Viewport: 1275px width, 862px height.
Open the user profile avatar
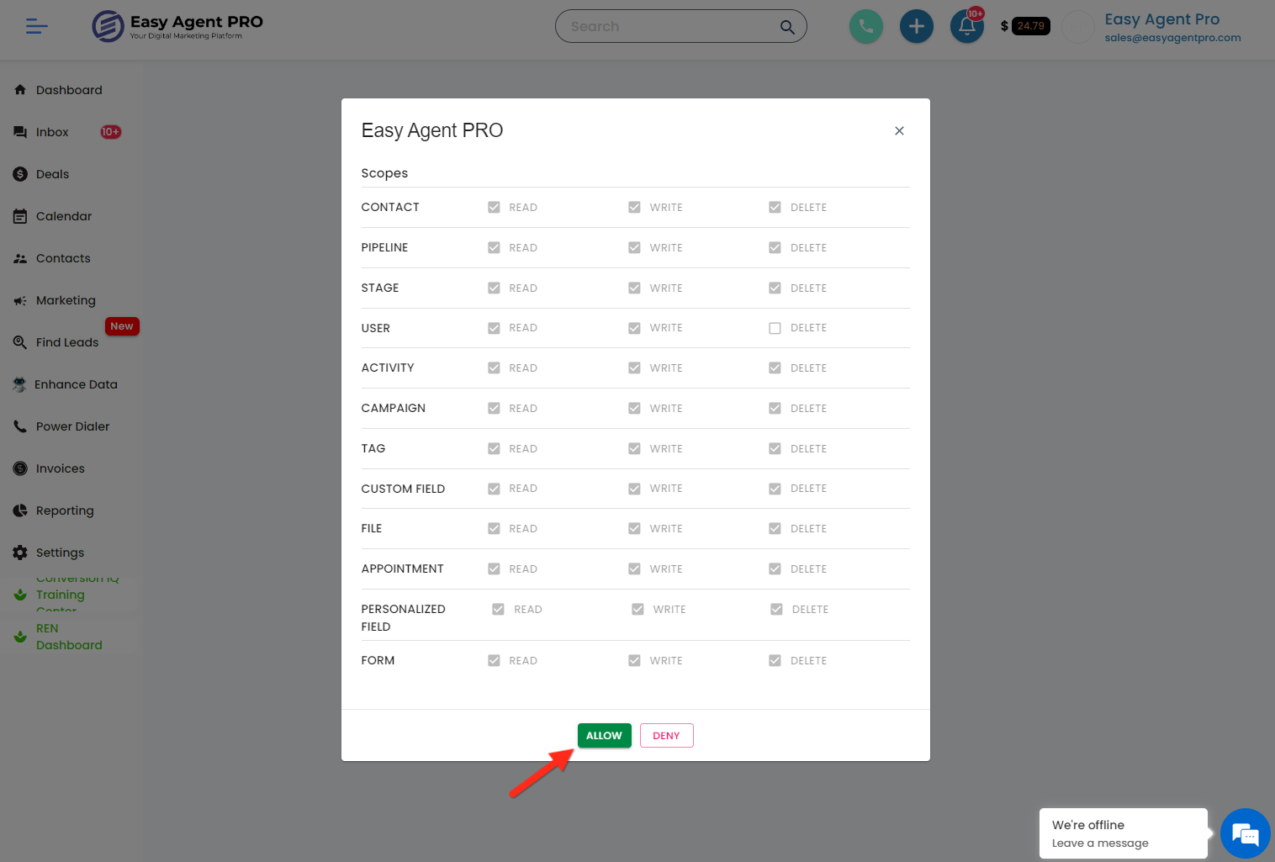coord(1078,27)
